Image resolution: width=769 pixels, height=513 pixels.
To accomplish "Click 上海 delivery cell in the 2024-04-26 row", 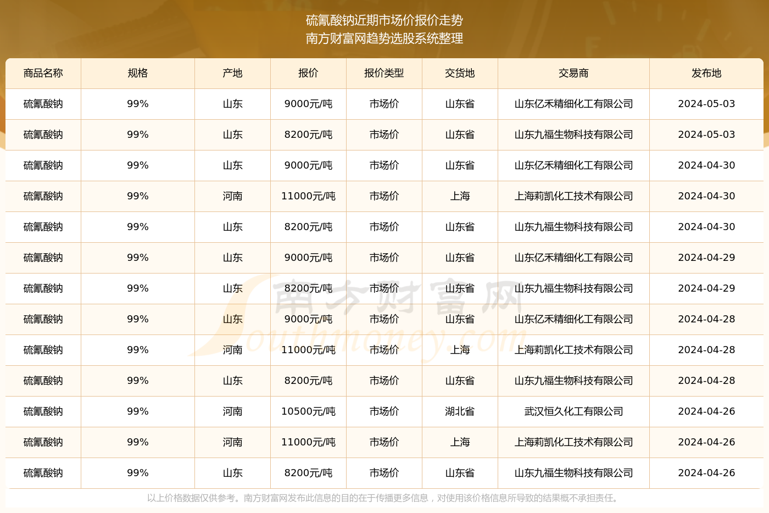I will [x=460, y=442].
